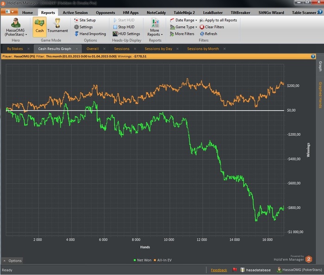The height and width of the screenshot is (275, 324).
Task: Open the Home ribbon tab
Action: click(x=27, y=13)
